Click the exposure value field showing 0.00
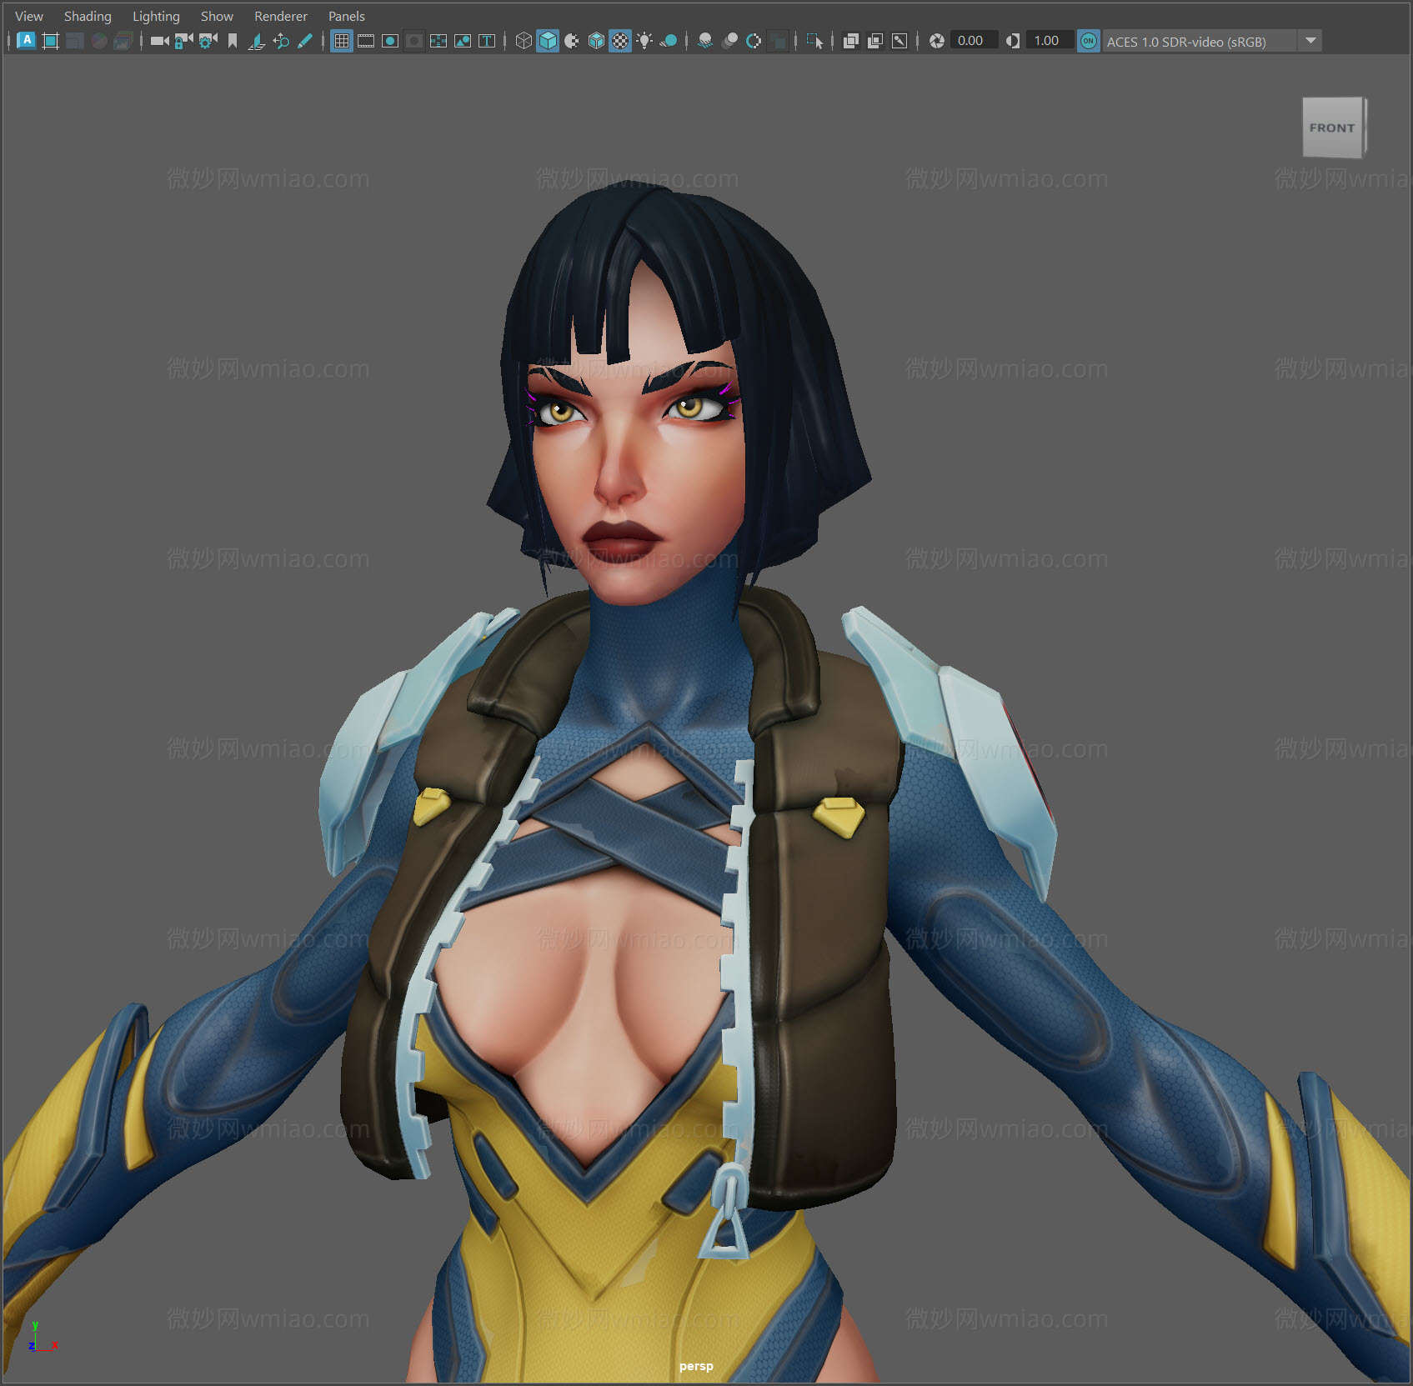 coord(972,40)
